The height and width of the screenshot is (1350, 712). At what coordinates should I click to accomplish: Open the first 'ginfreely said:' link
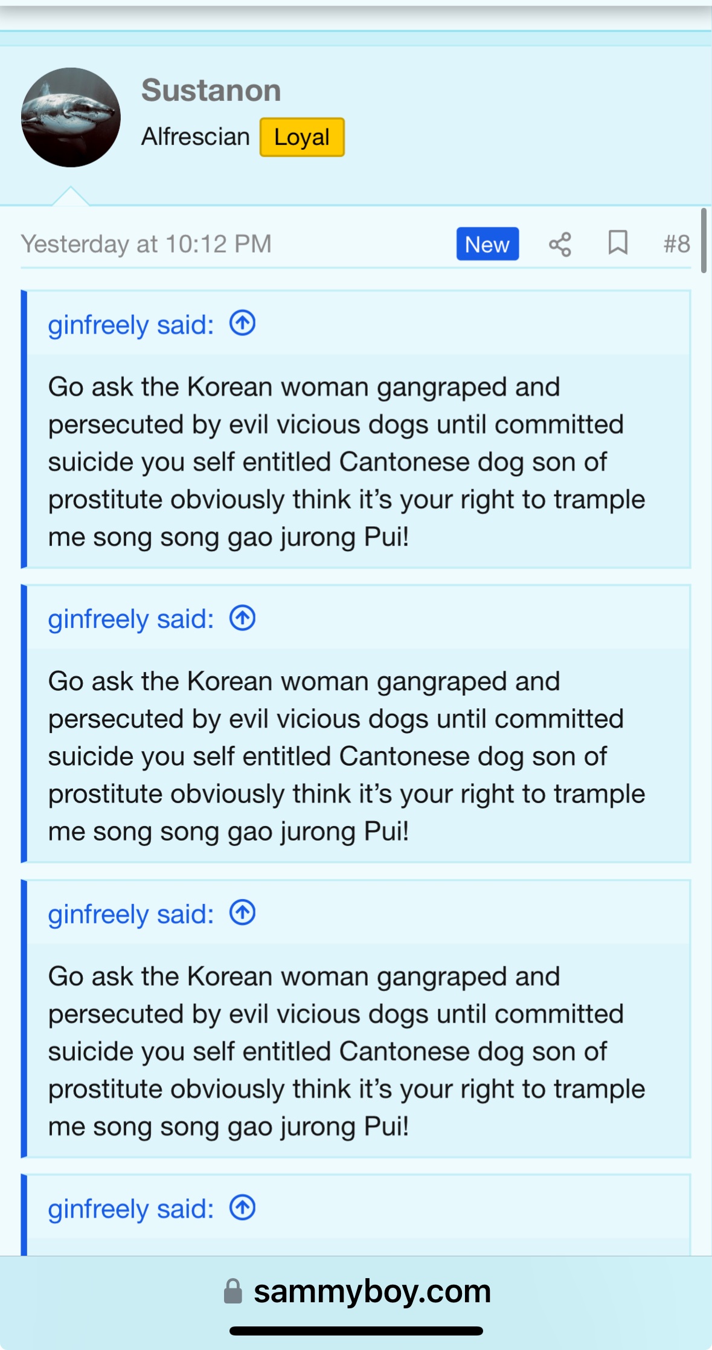coord(131,325)
